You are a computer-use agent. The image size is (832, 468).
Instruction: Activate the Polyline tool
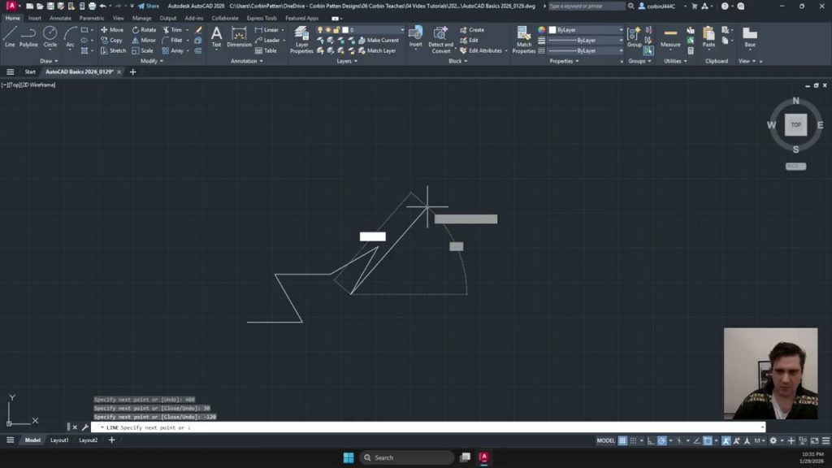[x=28, y=36]
